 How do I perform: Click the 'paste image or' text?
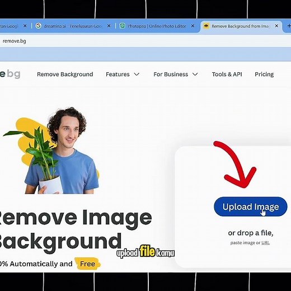[x=245, y=243]
